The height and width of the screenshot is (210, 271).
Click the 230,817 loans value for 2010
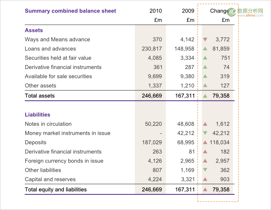152,49
